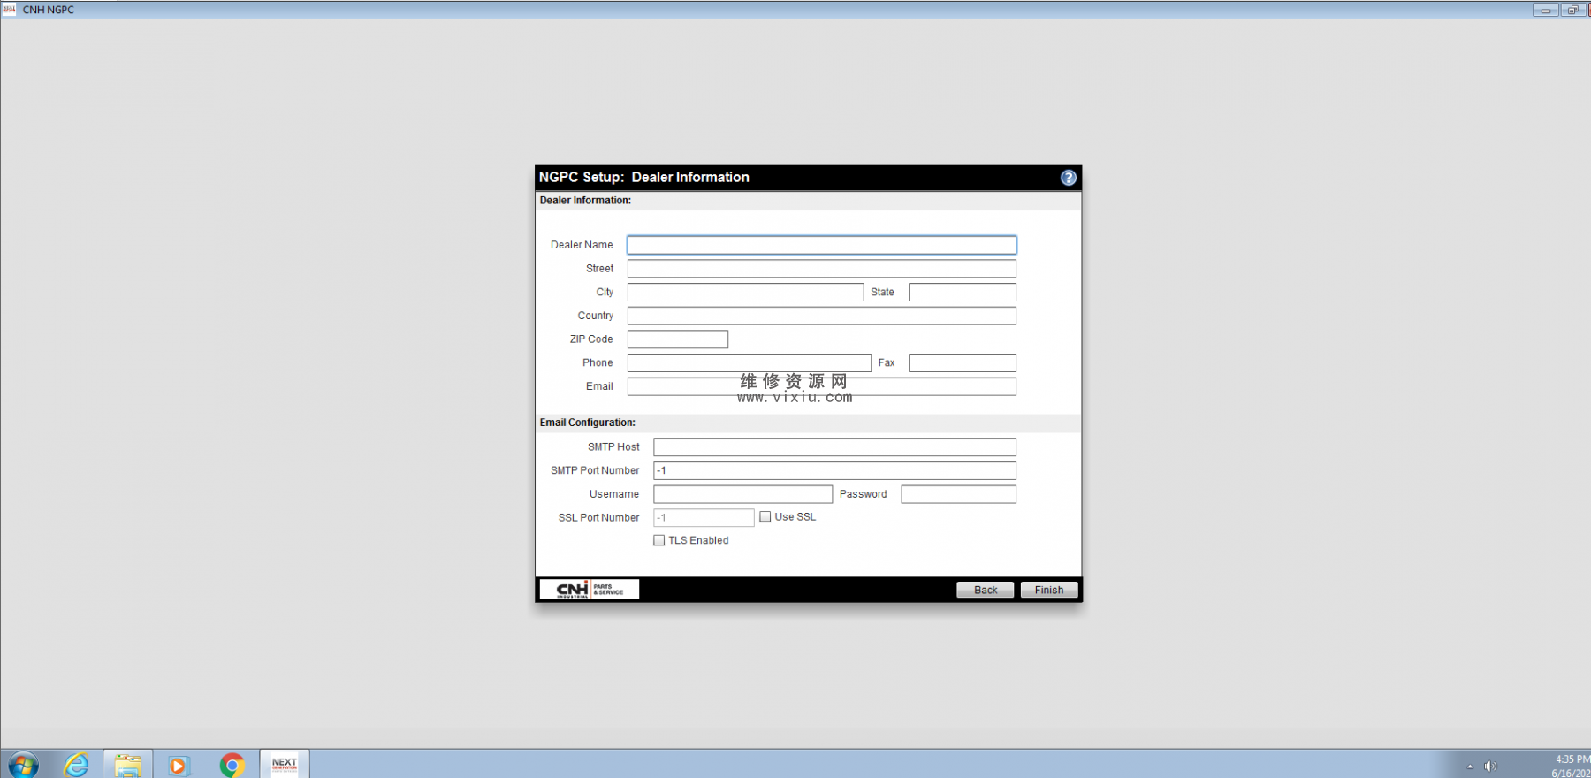1591x778 pixels.
Task: Focus the Dealer Name field
Action: point(822,245)
